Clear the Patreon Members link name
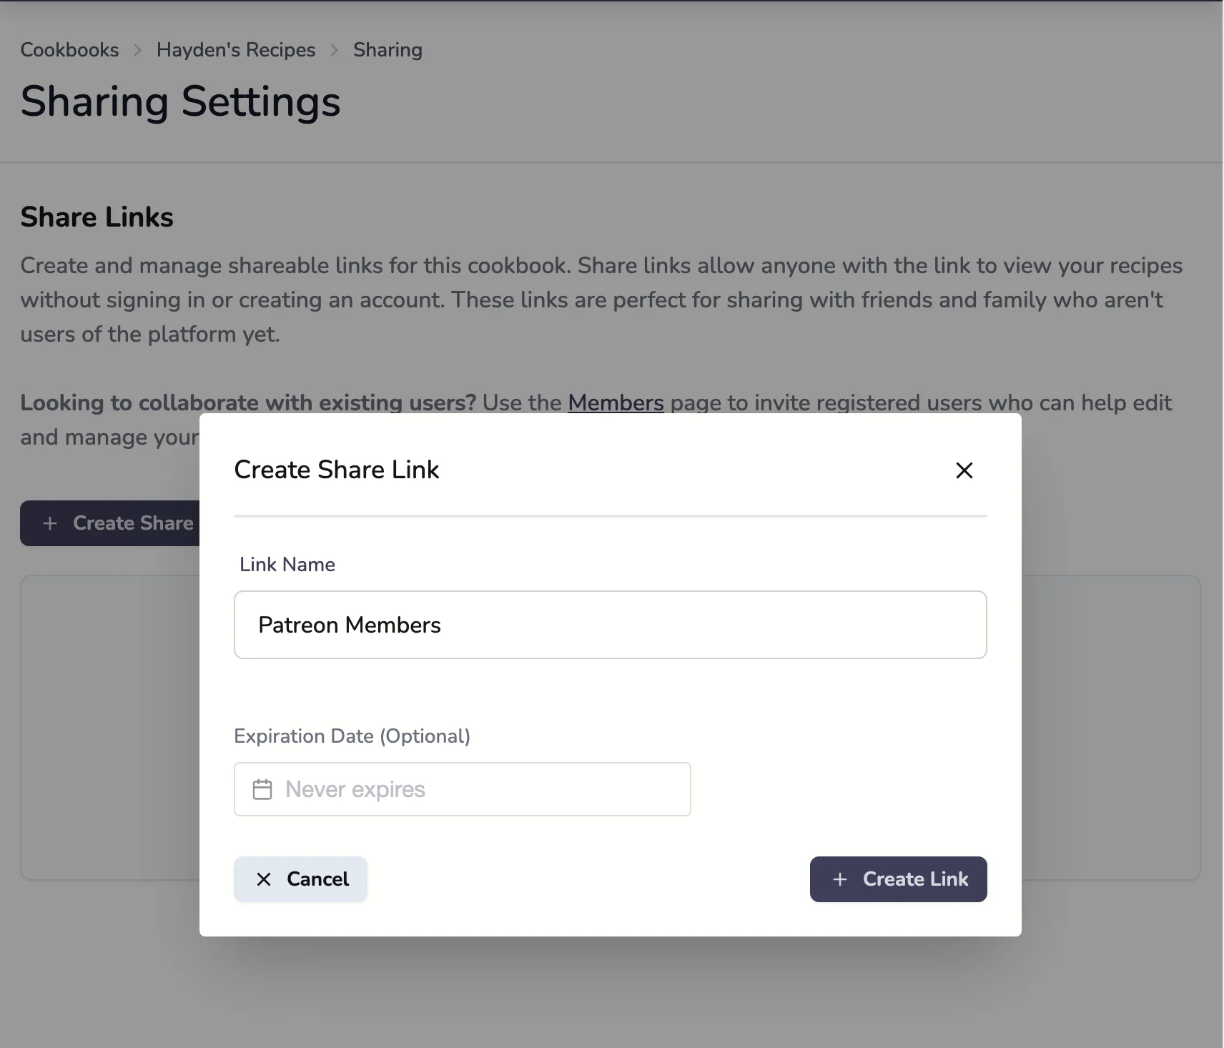The image size is (1224, 1048). tap(609, 625)
